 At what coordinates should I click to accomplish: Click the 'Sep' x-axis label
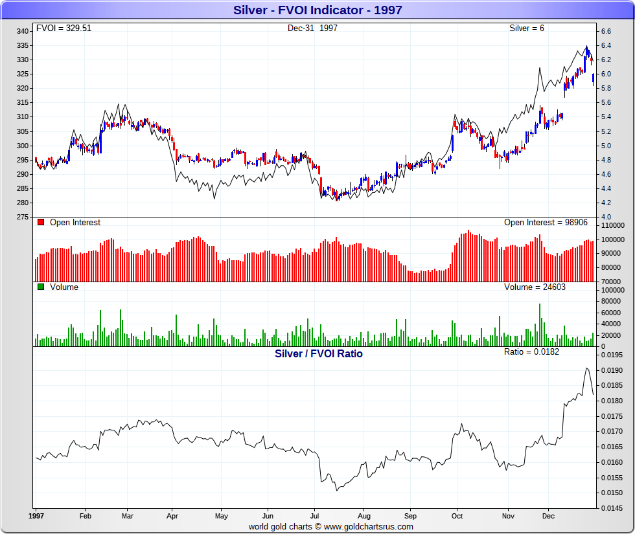point(410,516)
